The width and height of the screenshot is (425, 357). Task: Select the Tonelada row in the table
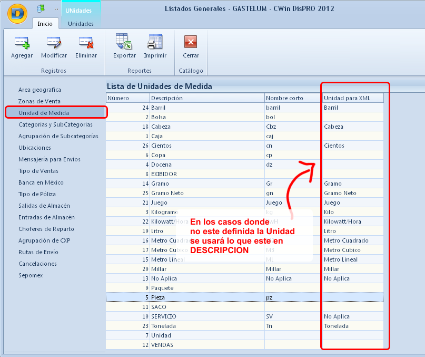pyautogui.click(x=206, y=326)
